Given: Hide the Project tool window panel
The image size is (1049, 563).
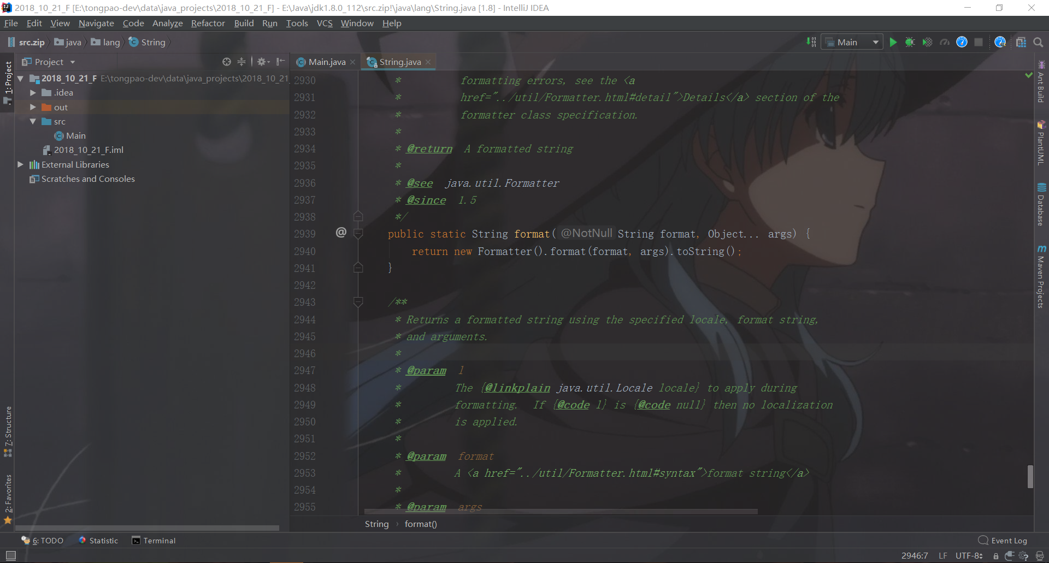Looking at the screenshot, I should coord(280,62).
